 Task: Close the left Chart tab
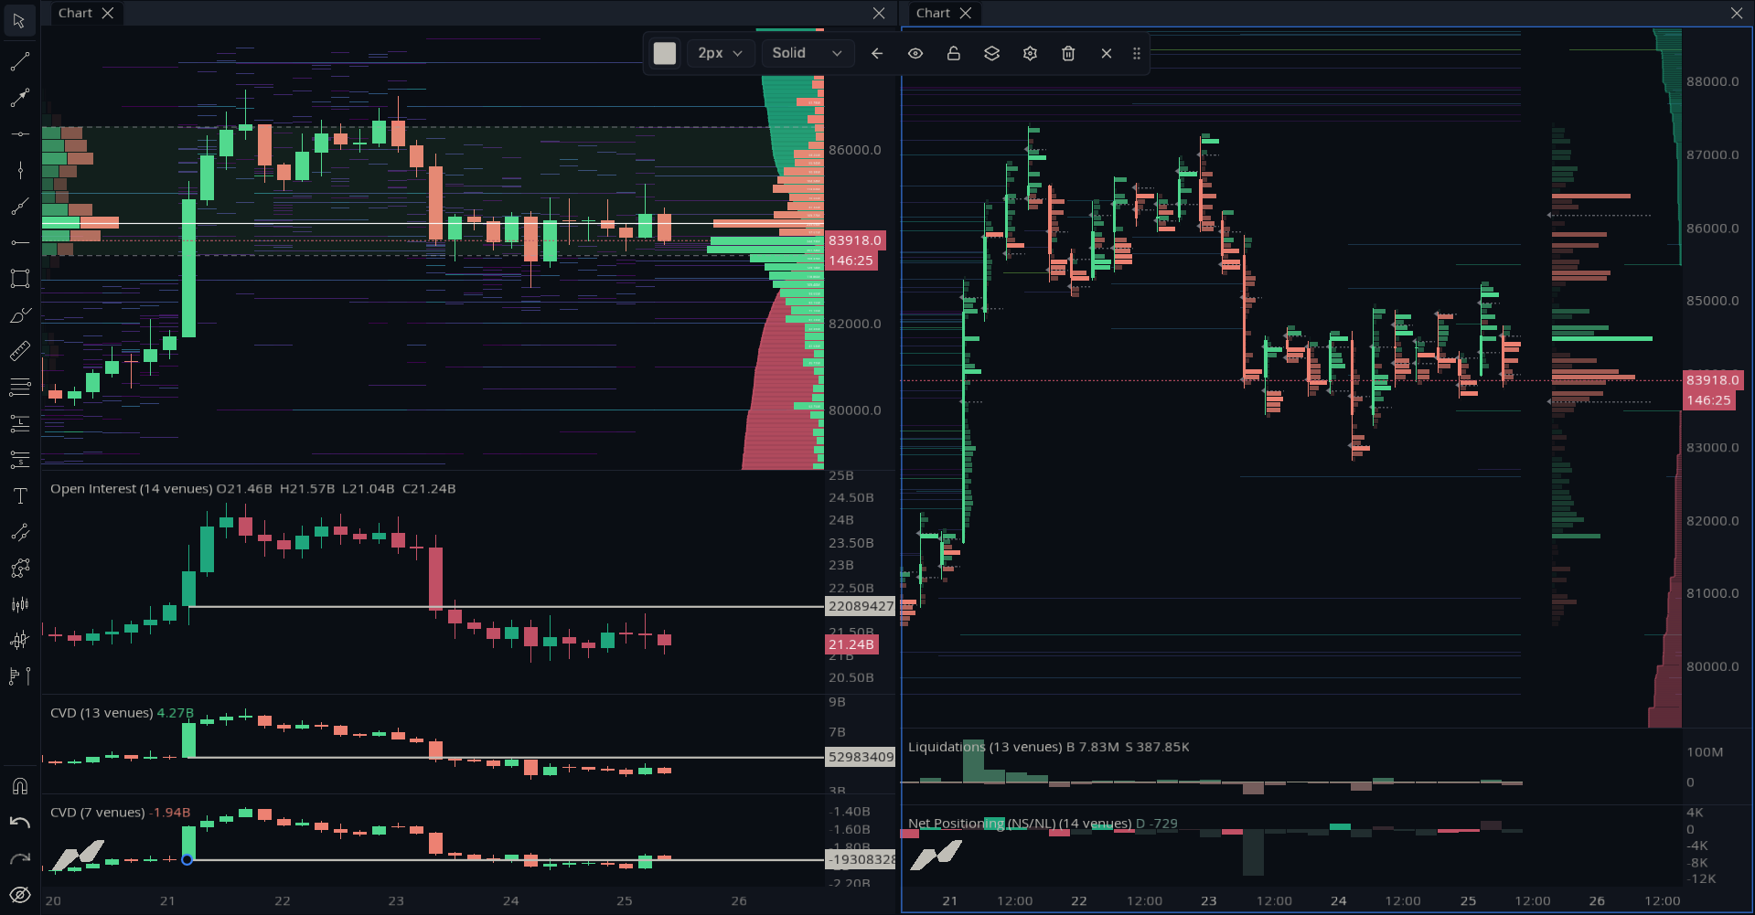[108, 13]
